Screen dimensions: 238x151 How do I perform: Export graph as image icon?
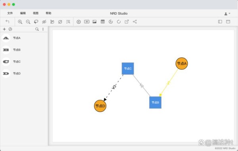(x=94, y=22)
